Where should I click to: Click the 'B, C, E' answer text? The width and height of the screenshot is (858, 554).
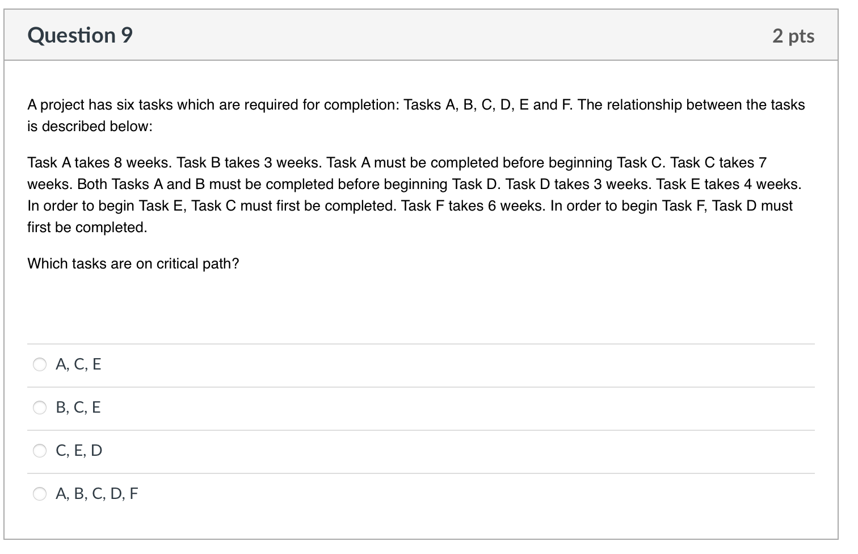coord(78,408)
